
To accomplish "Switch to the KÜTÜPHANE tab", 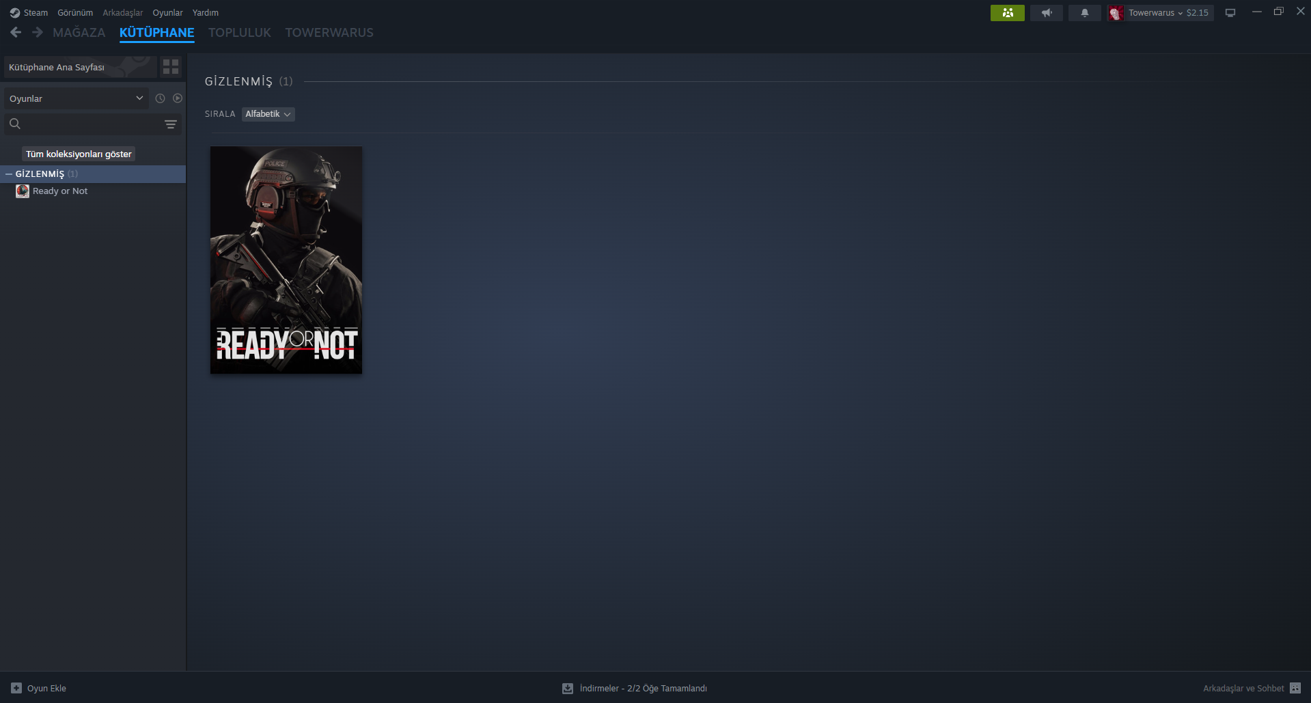I will pos(157,33).
